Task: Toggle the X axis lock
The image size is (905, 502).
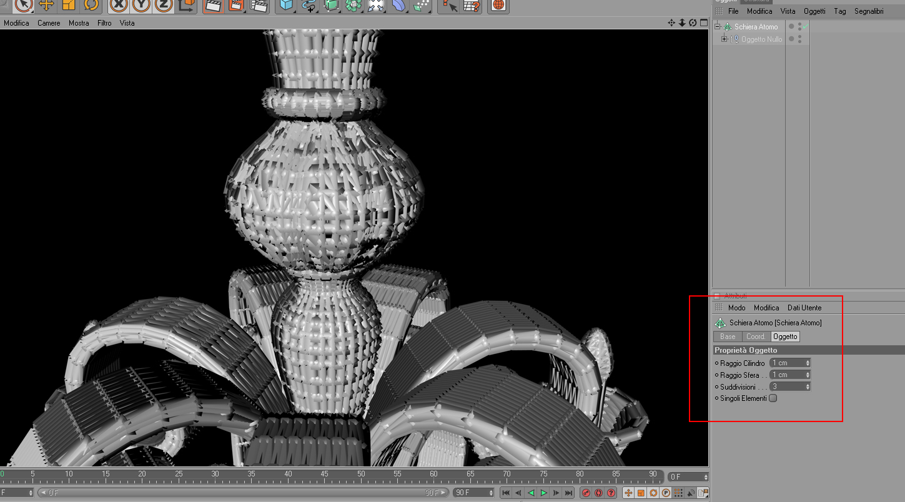Action: [118, 5]
